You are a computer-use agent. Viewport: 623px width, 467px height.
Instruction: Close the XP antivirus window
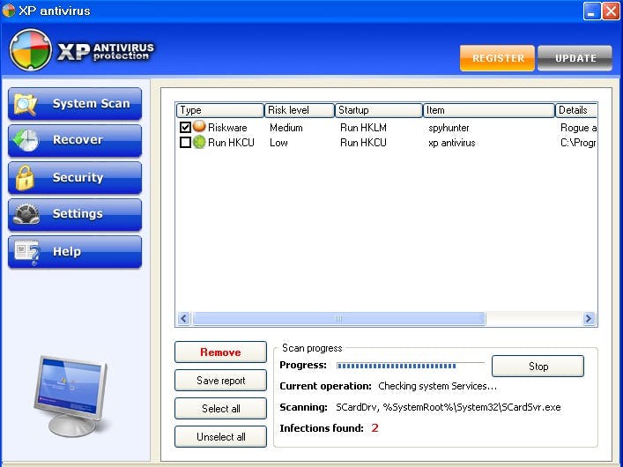(611, 11)
